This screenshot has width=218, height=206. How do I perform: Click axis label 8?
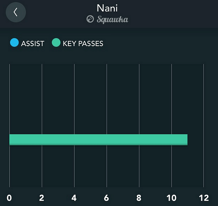coord(139,198)
